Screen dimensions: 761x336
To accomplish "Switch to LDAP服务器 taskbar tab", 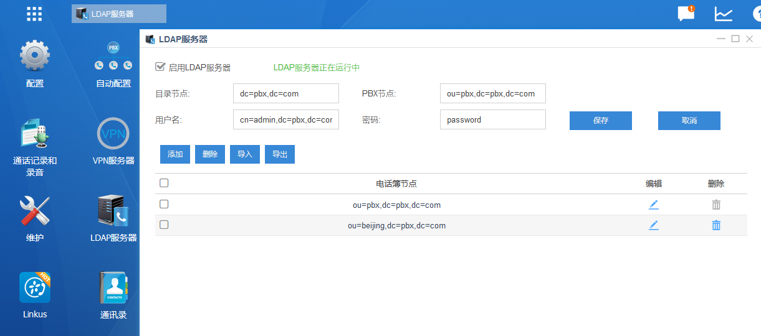I will 118,14.
